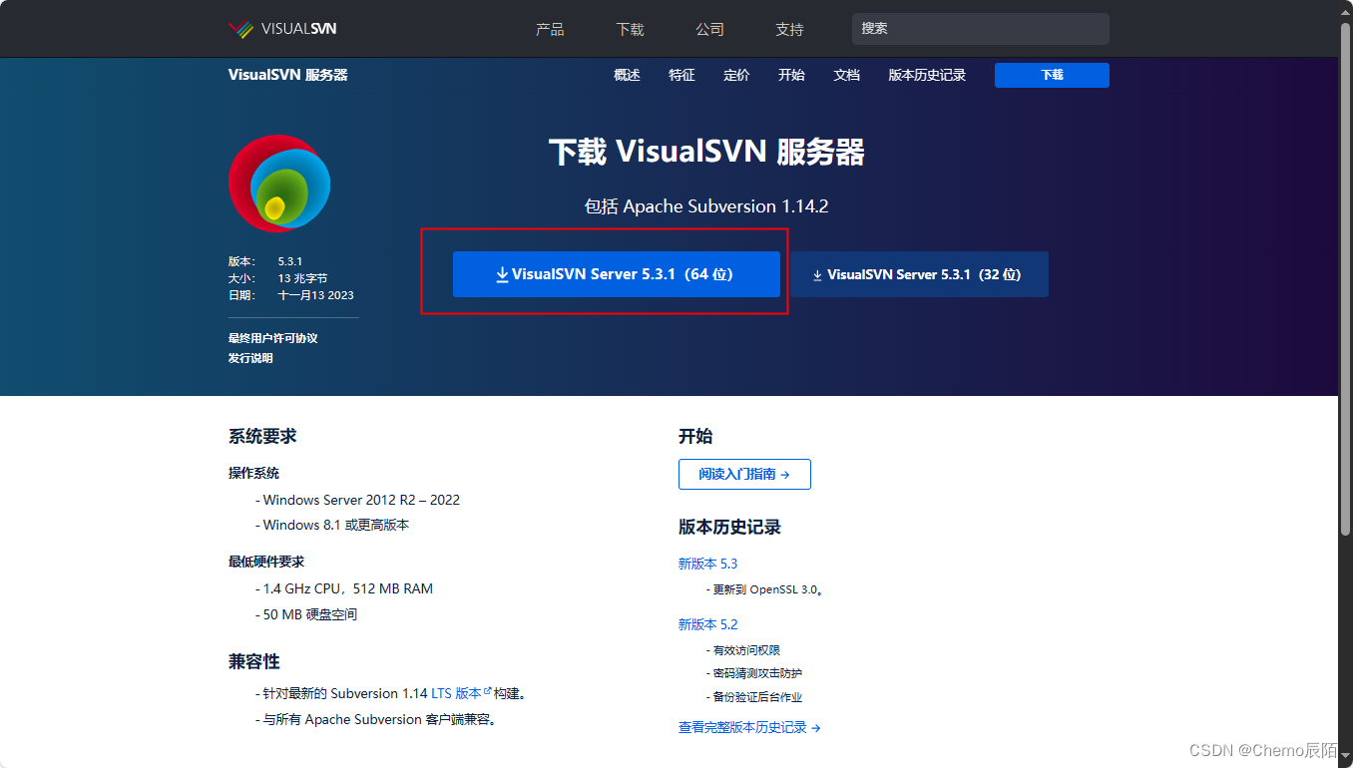Image resolution: width=1353 pixels, height=768 pixels.
Task: Click the text 密码猜测攻击防护
Action: pyautogui.click(x=757, y=673)
